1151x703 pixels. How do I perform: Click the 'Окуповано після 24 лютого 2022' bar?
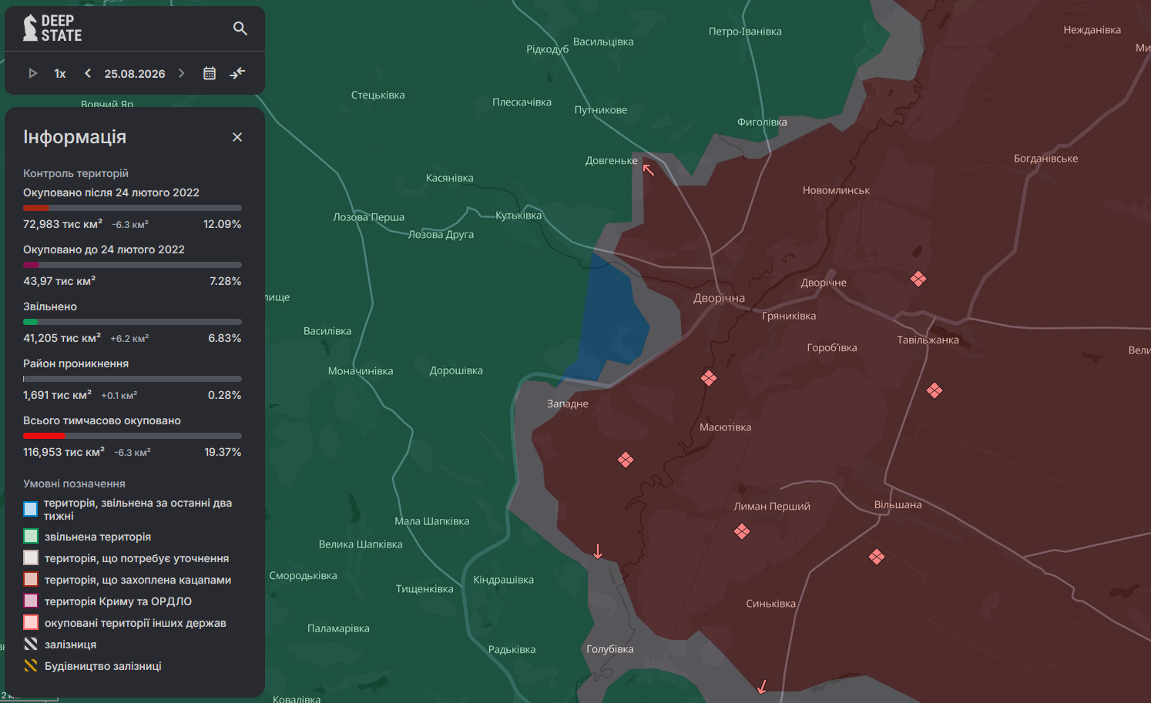click(x=133, y=208)
